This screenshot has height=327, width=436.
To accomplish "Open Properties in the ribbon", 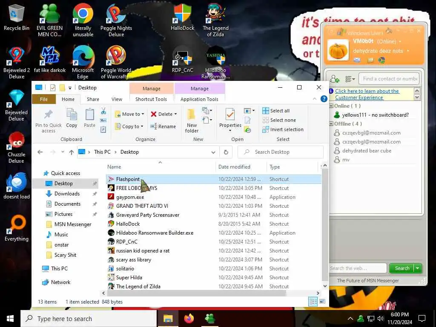I will 230,120.
